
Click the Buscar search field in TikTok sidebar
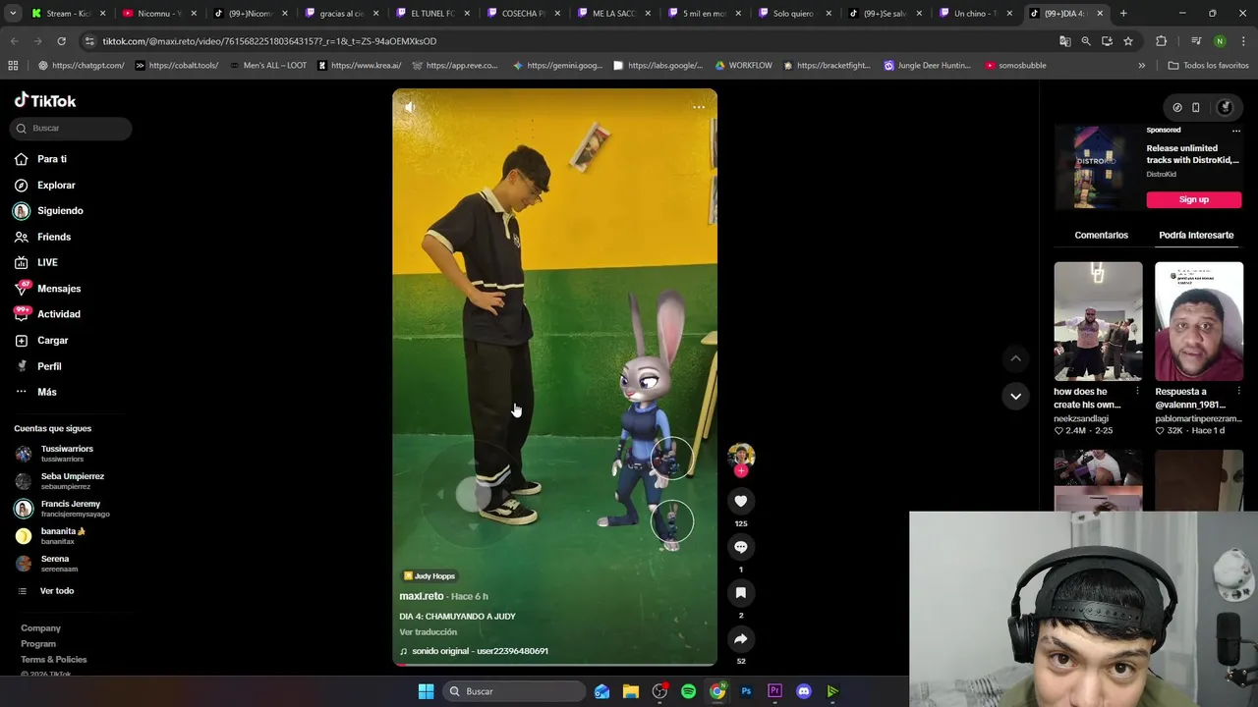[71, 128]
